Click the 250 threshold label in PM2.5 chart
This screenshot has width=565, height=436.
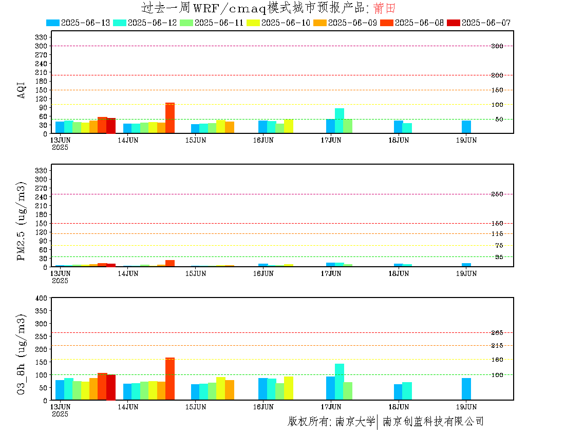click(x=497, y=194)
